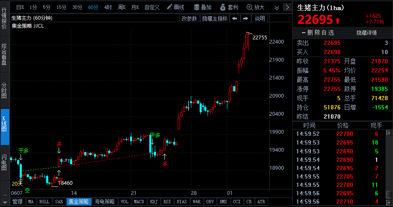Image resolution: width=393 pixels, height=207 pixels.
Task: Open the 说明 description button
Action: coord(260,18)
